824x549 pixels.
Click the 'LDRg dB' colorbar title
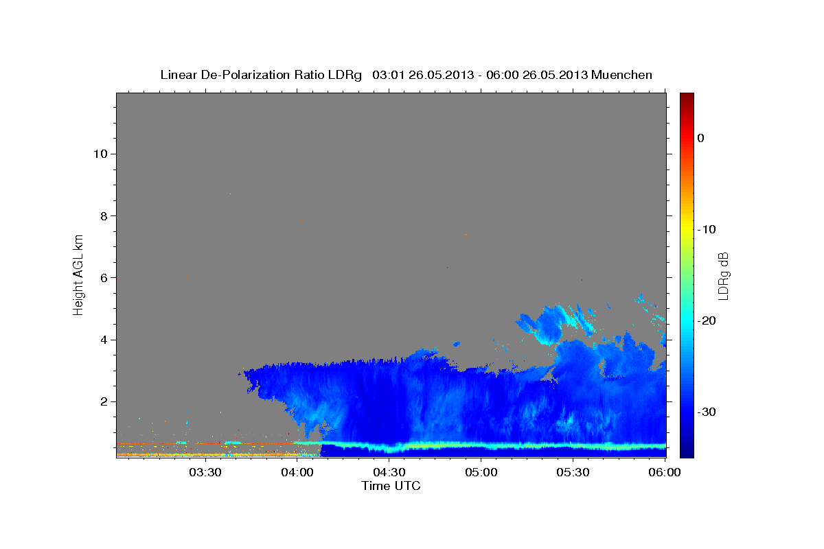pyautogui.click(x=723, y=275)
